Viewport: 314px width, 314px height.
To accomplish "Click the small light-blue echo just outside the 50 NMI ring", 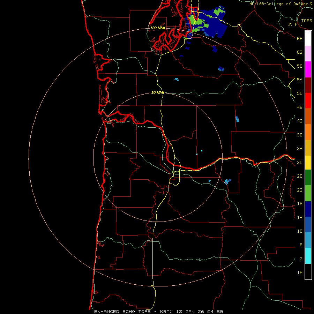I will pos(227,181).
